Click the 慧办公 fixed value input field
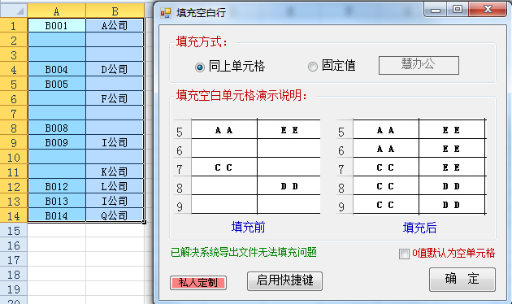The height and width of the screenshot is (304, 512). point(419,65)
